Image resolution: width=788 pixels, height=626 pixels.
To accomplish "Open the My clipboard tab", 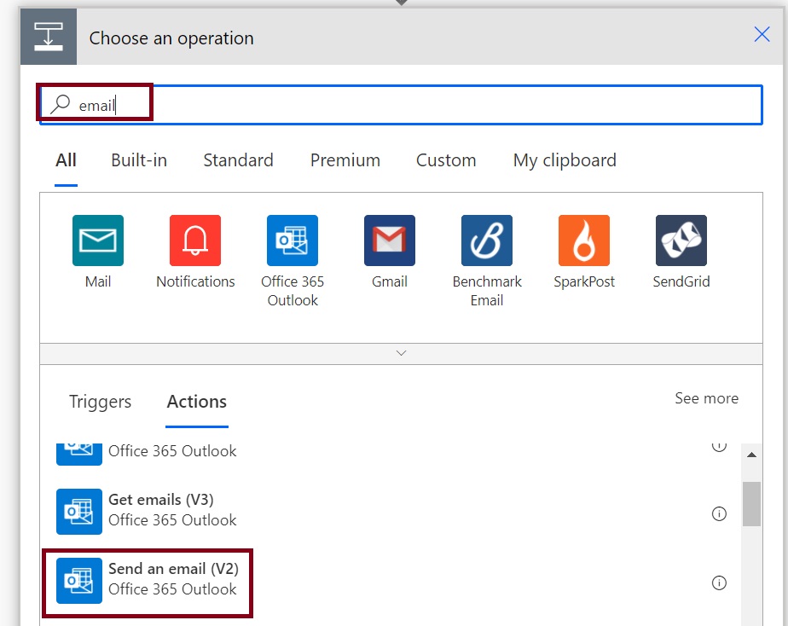I will pyautogui.click(x=565, y=160).
